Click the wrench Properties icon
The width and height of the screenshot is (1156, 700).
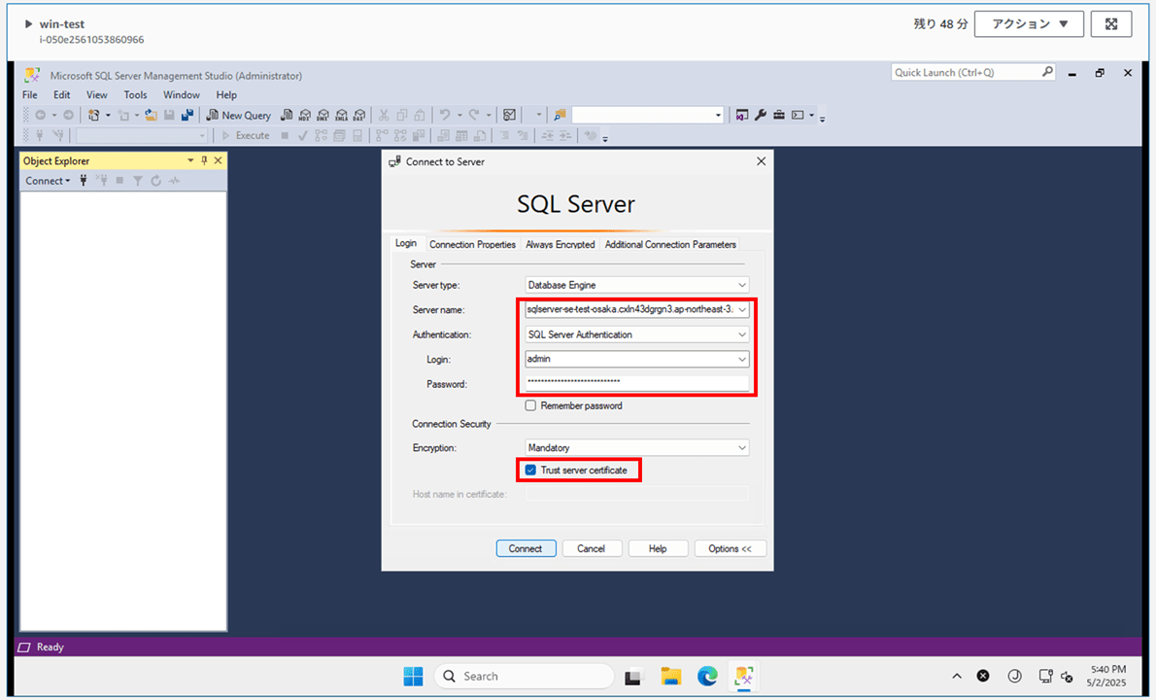pyautogui.click(x=761, y=115)
